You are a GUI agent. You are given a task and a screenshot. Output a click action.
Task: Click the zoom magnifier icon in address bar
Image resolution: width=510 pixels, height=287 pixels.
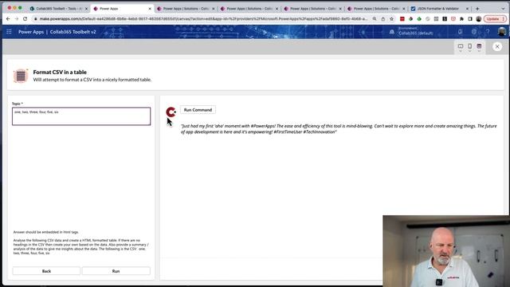click(x=375, y=19)
